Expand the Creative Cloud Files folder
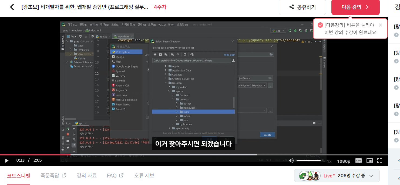Screen dimensions: 400x185 [x=166, y=79]
